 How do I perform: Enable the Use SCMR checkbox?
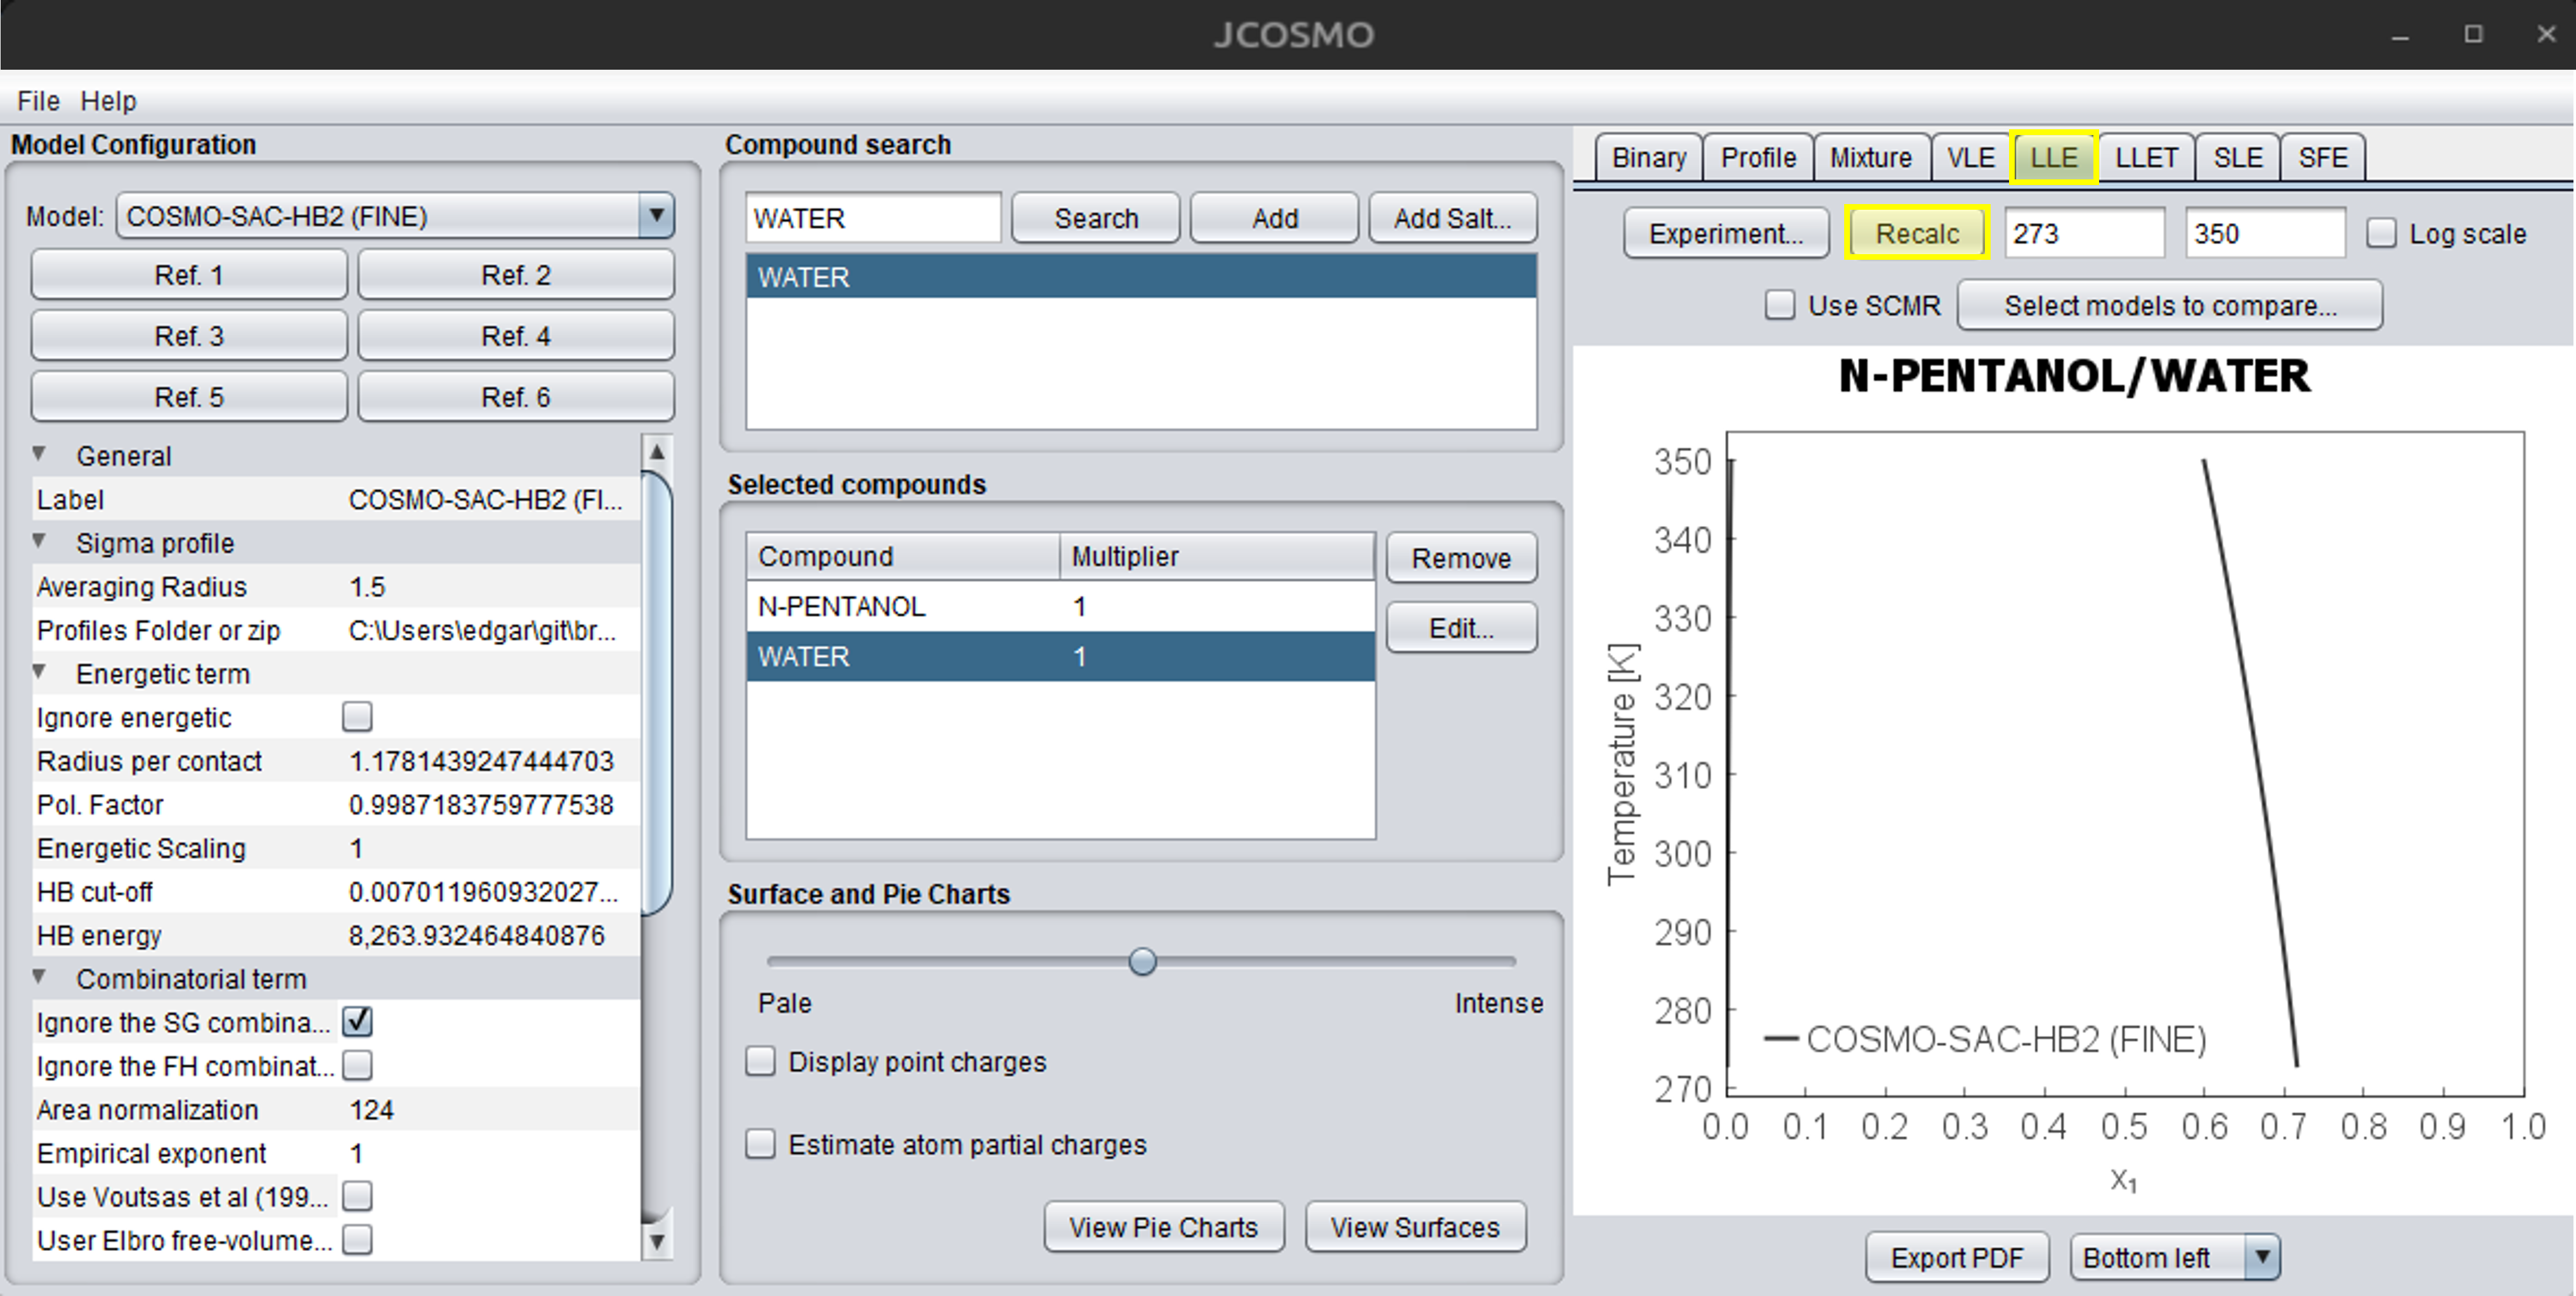click(x=1780, y=305)
